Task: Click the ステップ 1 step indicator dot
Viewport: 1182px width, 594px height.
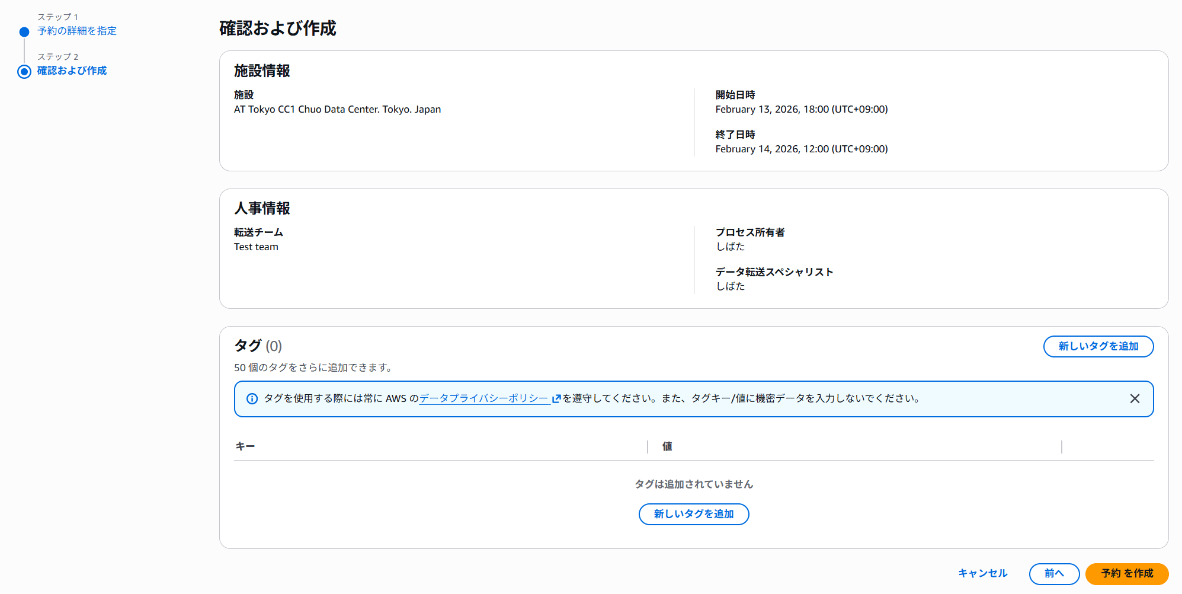Action: point(24,31)
